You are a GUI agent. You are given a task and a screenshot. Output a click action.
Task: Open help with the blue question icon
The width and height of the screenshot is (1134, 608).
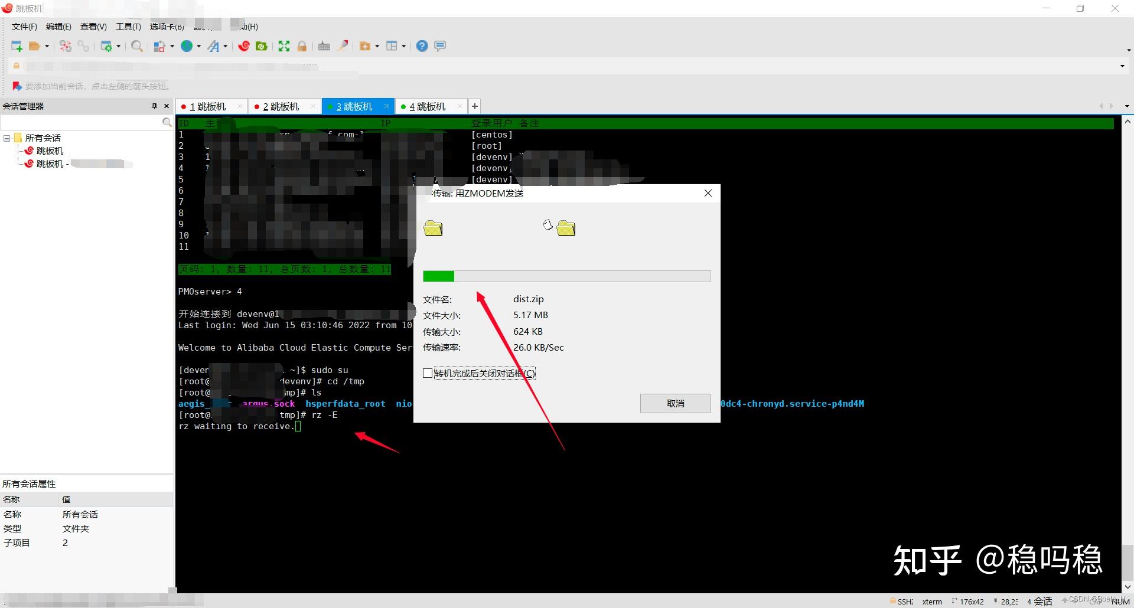point(422,46)
